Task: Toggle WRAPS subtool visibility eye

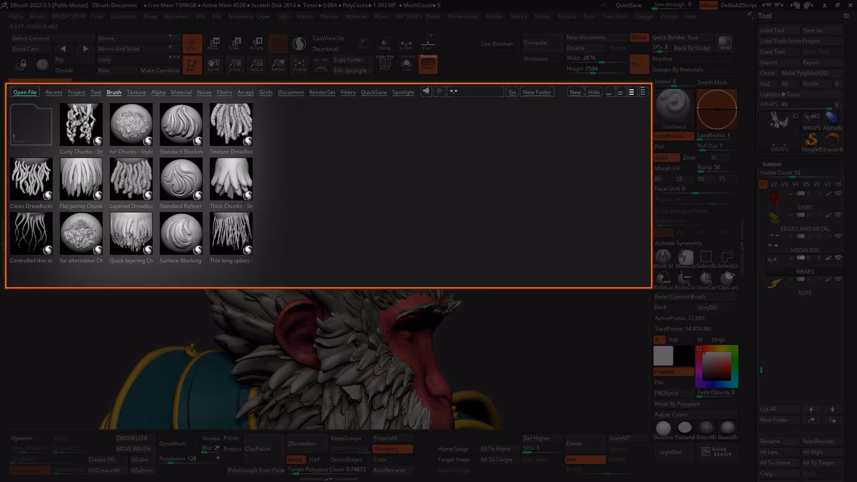Action: 839,258
